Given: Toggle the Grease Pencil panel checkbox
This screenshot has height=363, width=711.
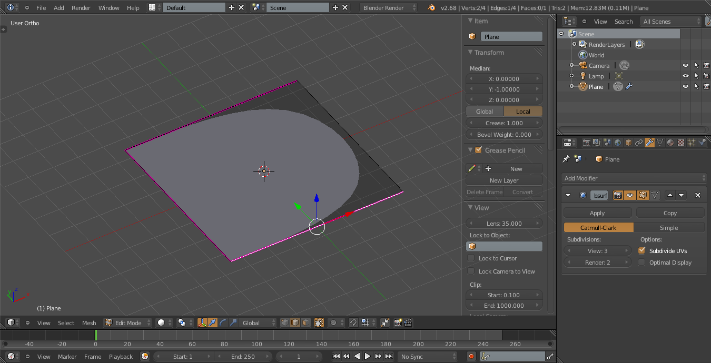Looking at the screenshot, I should coord(478,150).
